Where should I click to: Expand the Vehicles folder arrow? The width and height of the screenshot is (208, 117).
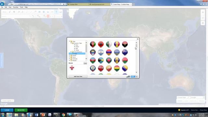[x=70, y=58]
